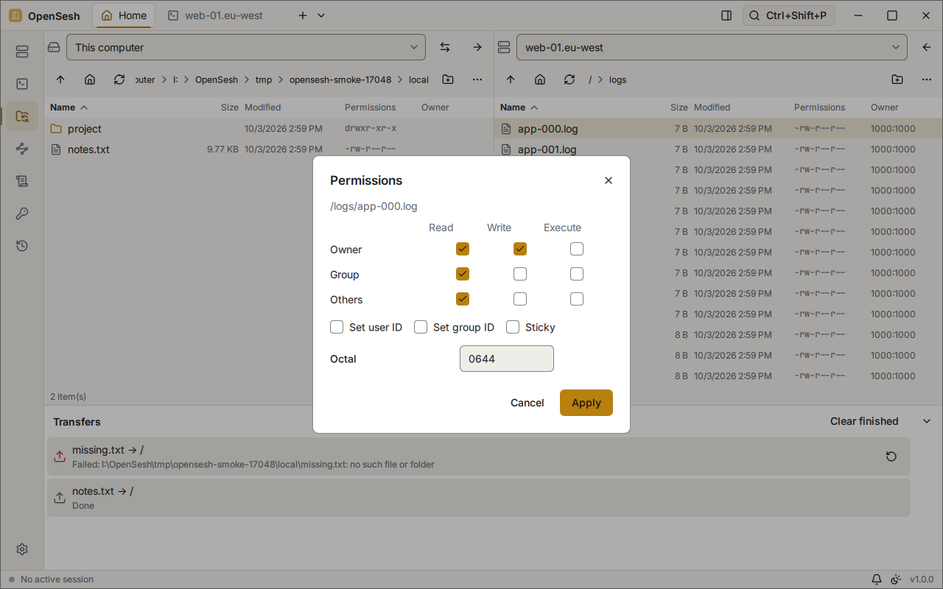Refresh the remote file pane
This screenshot has height=589, width=943.
(x=569, y=80)
